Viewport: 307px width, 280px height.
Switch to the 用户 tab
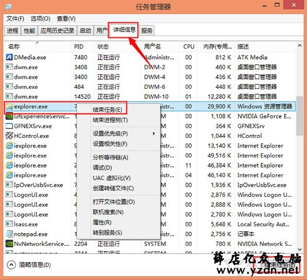coord(101,31)
